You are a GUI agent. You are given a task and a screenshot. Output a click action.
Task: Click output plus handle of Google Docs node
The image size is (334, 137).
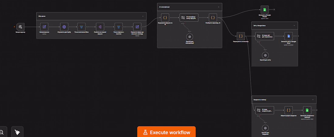click(298, 36)
